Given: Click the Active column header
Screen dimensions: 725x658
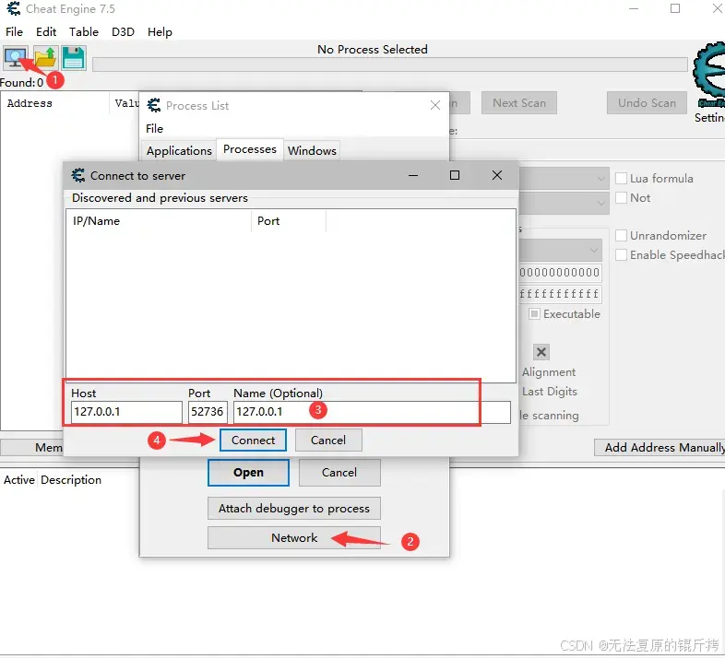Looking at the screenshot, I should (19, 480).
